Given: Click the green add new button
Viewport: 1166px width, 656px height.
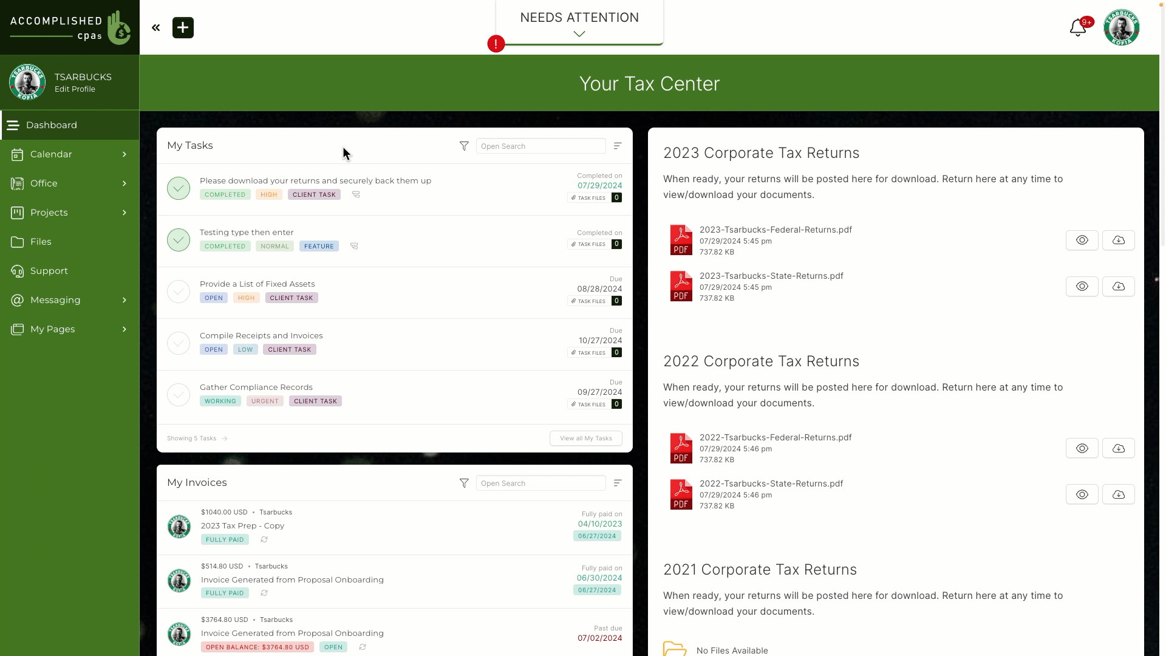Looking at the screenshot, I should 183,27.
